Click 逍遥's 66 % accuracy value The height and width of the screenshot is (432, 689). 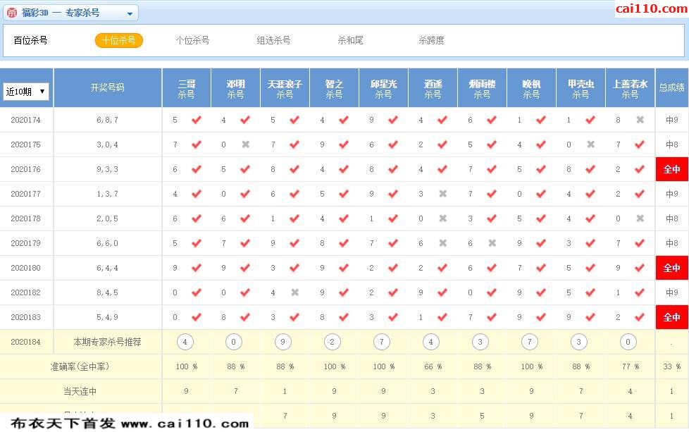pos(433,366)
